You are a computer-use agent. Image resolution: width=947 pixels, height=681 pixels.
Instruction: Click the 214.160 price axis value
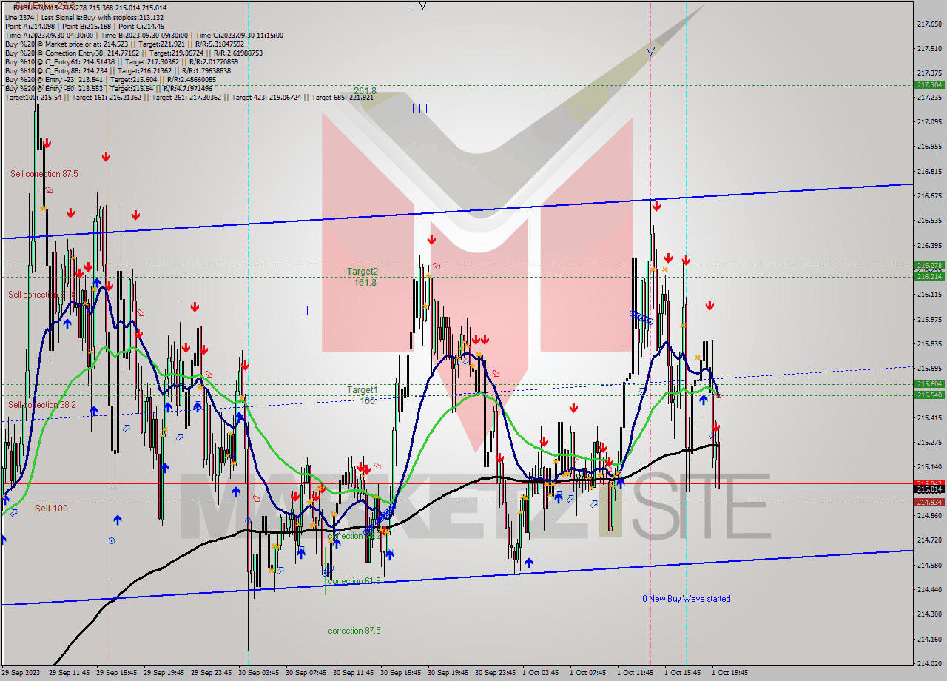[x=929, y=639]
